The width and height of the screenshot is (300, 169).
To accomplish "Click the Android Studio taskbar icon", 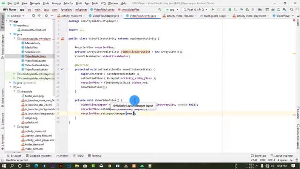I will (x=142, y=166).
